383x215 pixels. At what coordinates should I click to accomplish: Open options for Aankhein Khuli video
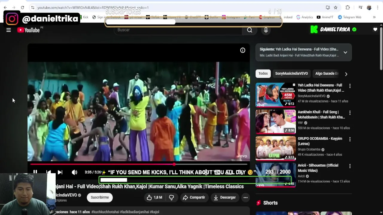(x=350, y=113)
